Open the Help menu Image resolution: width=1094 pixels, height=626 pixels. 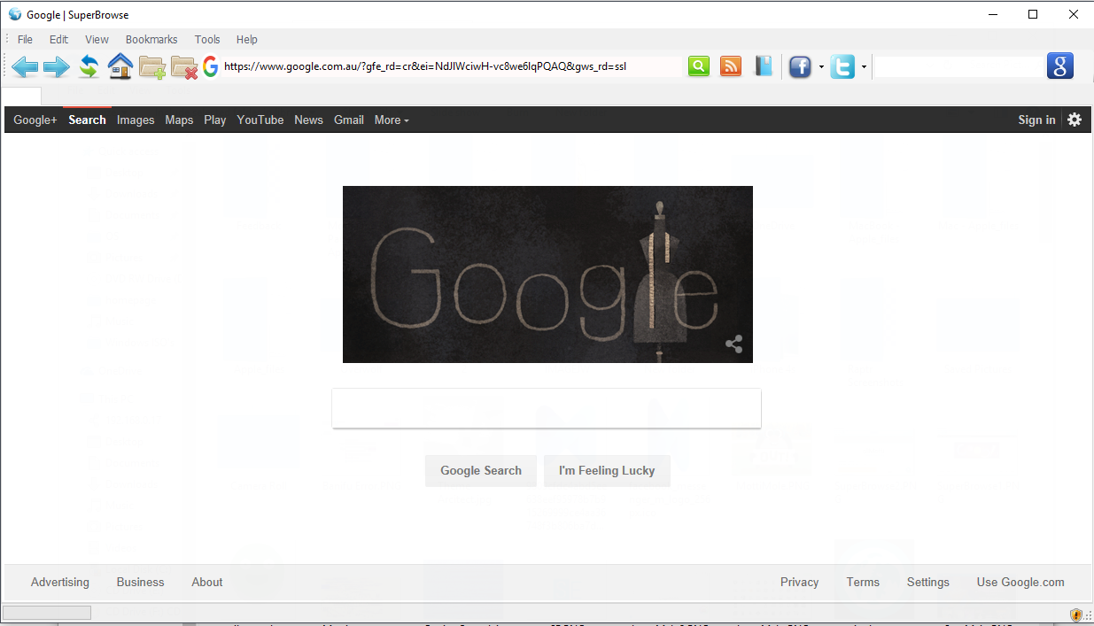pos(247,39)
